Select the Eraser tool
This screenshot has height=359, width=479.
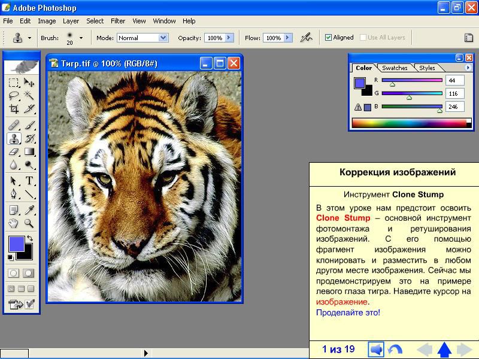[x=14, y=152]
